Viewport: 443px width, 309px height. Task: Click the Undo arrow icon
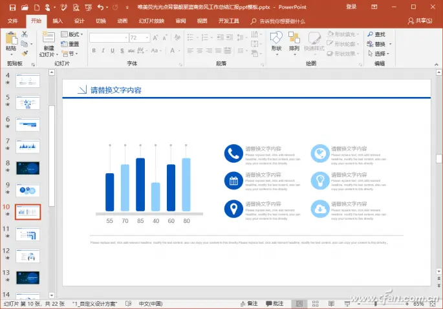(x=100, y=7)
